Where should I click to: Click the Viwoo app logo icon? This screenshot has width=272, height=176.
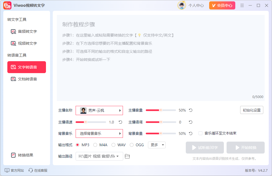pos(7,5)
